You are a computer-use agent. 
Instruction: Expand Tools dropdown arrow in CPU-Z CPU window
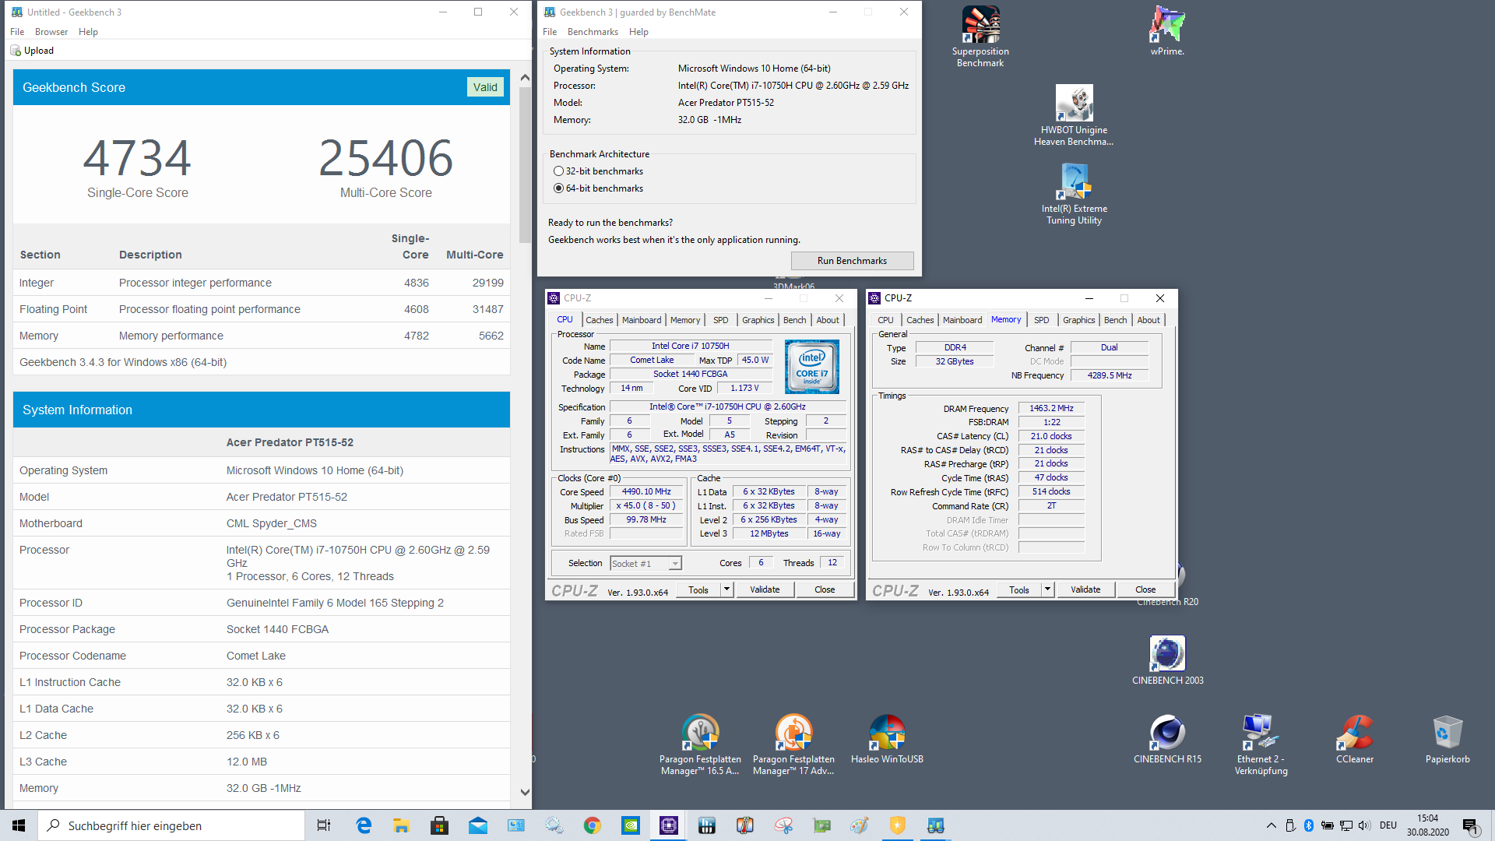pos(726,589)
